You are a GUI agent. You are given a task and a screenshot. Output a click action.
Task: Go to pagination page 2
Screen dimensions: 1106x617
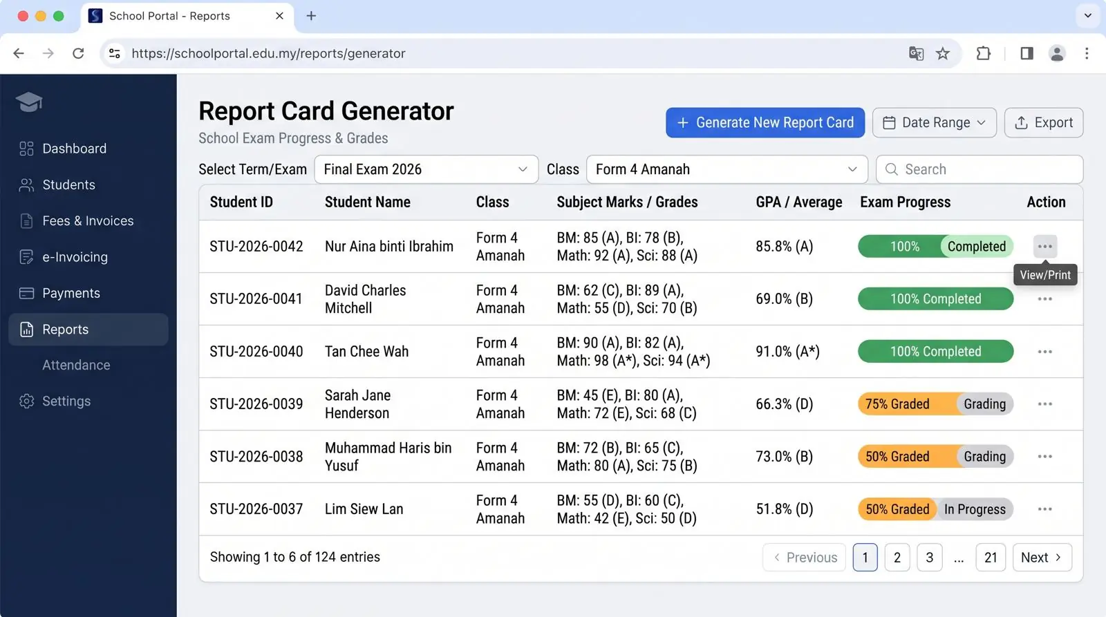pos(897,558)
